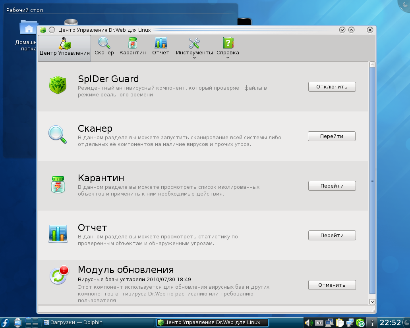The image size is (410, 328).
Task: Click the jar icon beside Карантин section
Action: click(x=58, y=184)
